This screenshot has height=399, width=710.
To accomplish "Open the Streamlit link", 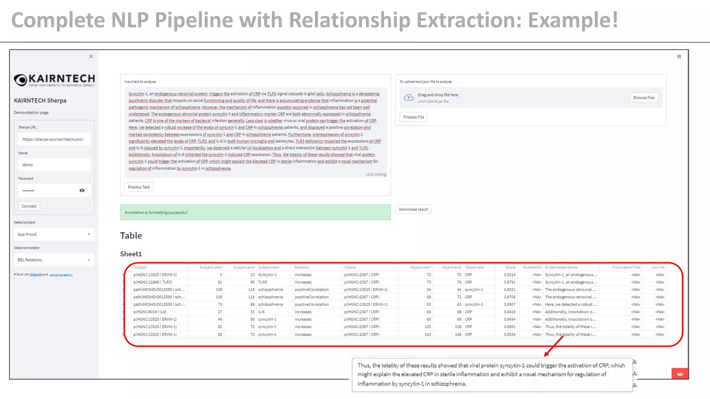I will [36, 275].
